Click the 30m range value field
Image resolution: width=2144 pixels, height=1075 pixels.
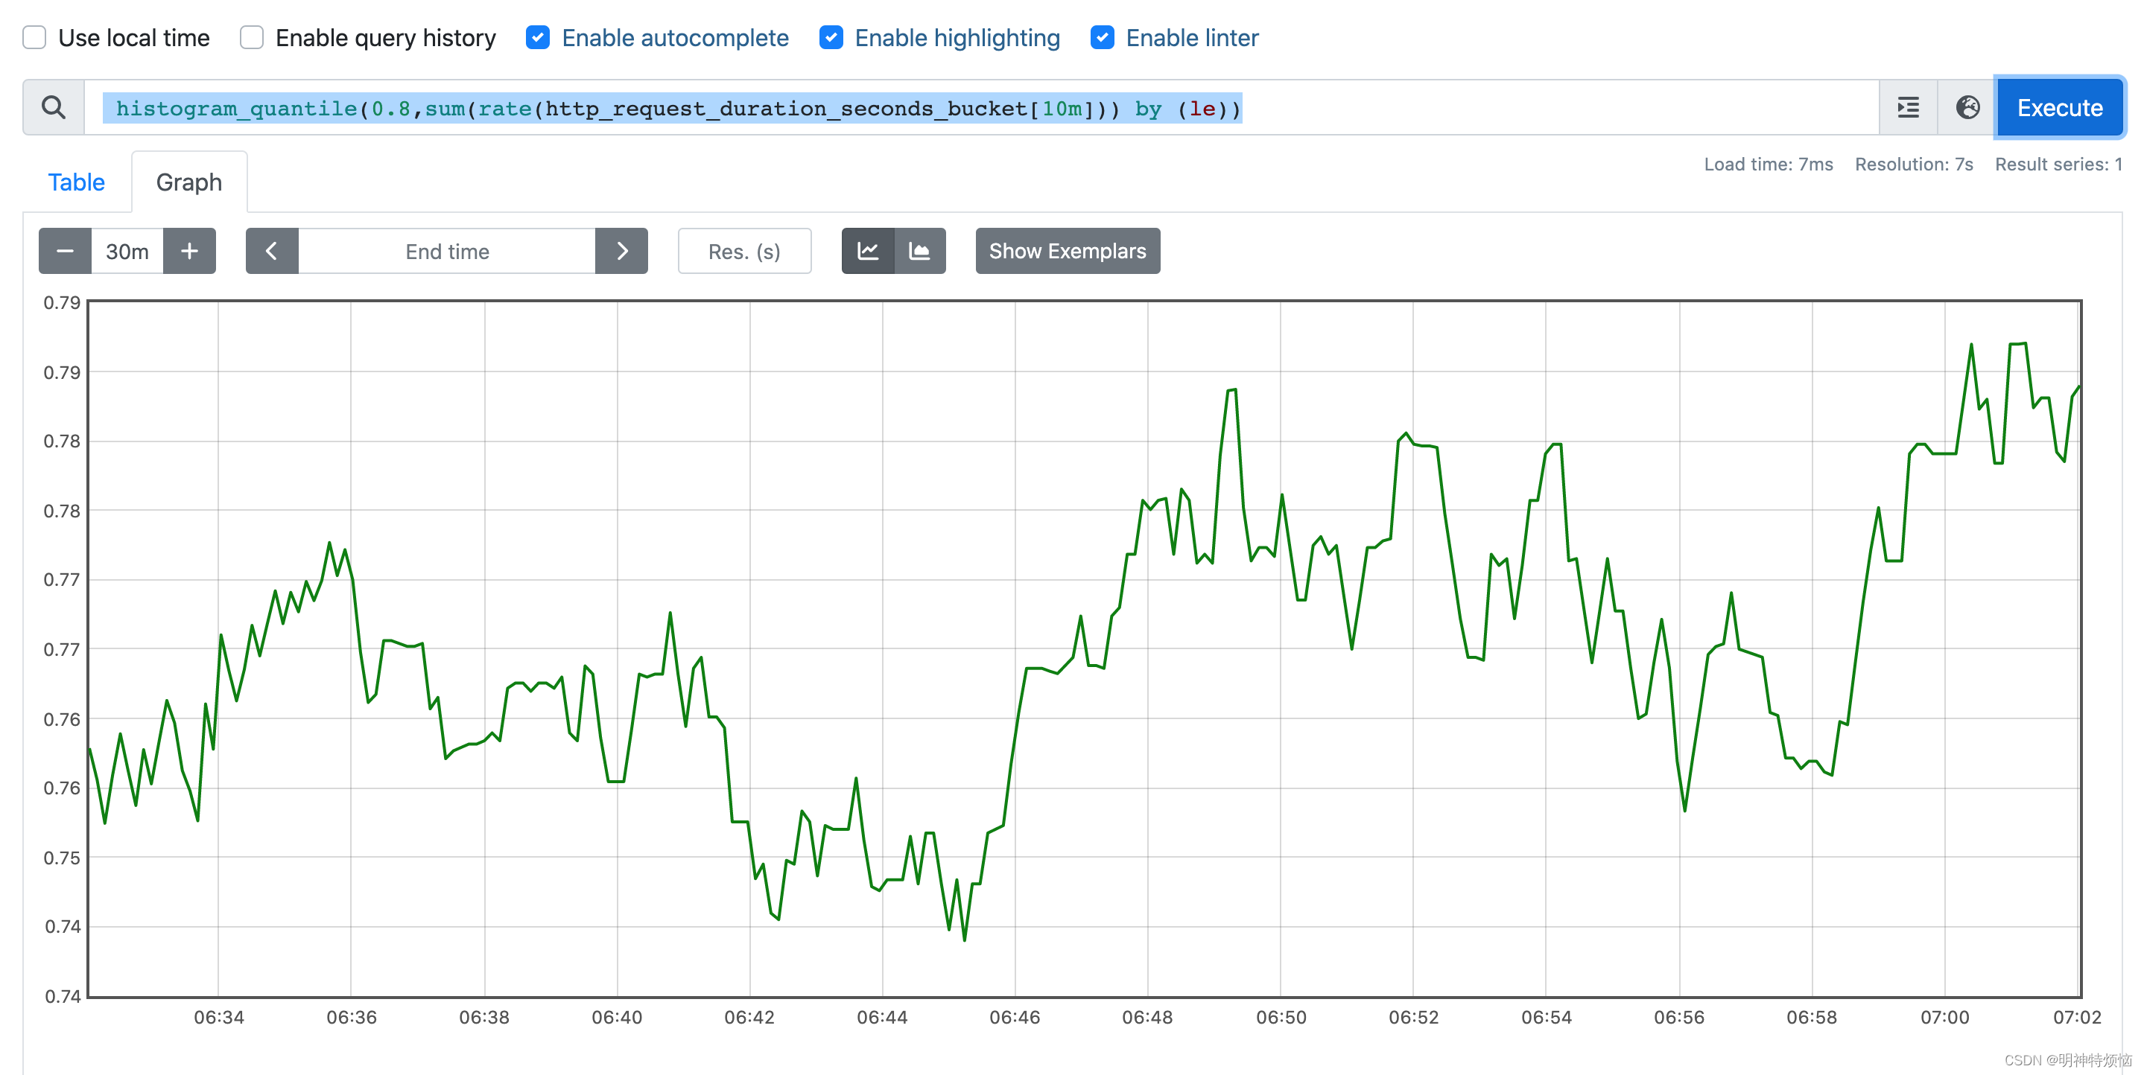(x=127, y=250)
